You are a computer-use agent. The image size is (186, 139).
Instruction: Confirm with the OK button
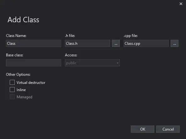(x=142, y=129)
